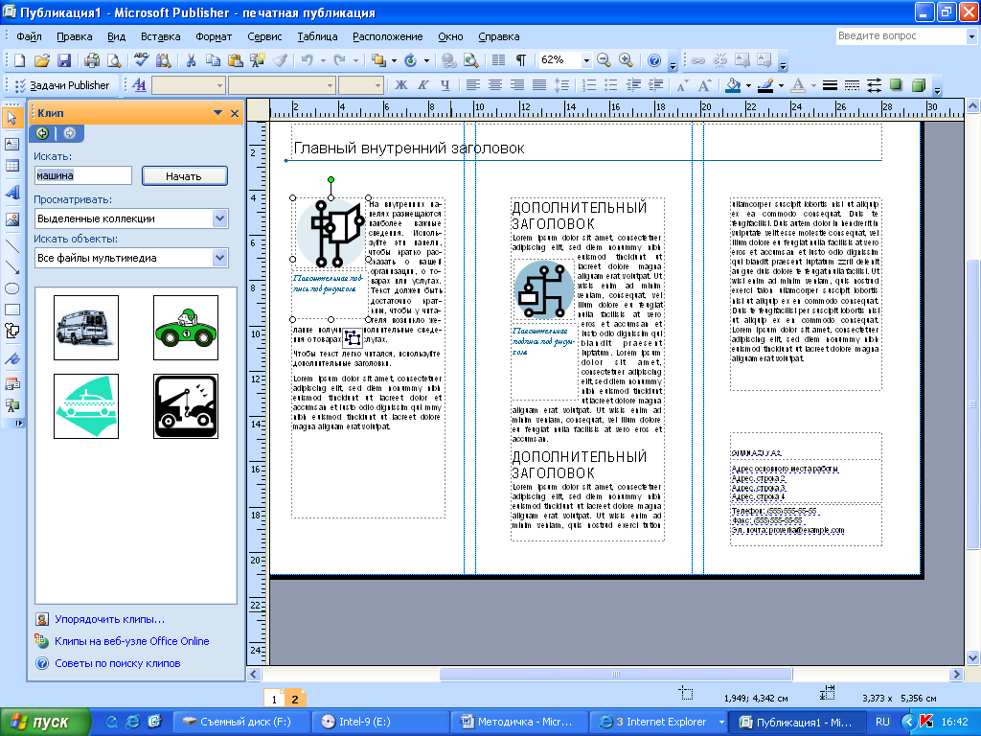Open the Формат menu
Image resolution: width=981 pixels, height=736 pixels.
pos(214,37)
